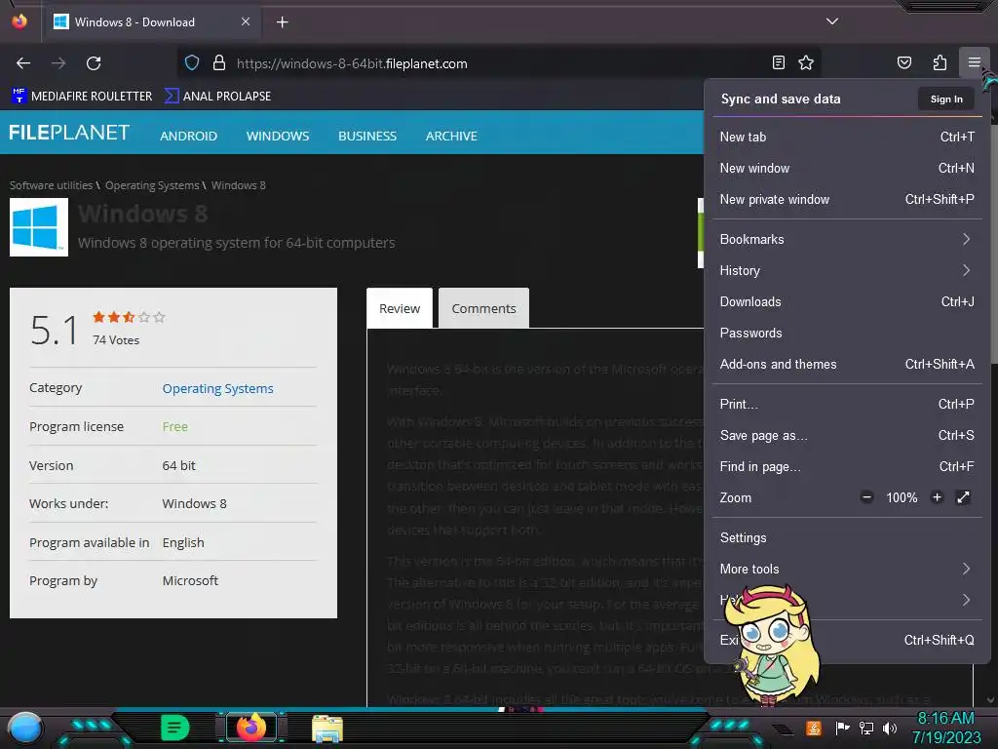Close the Windows 8 - Download tab
Image resolution: width=998 pixels, height=749 pixels.
246,21
